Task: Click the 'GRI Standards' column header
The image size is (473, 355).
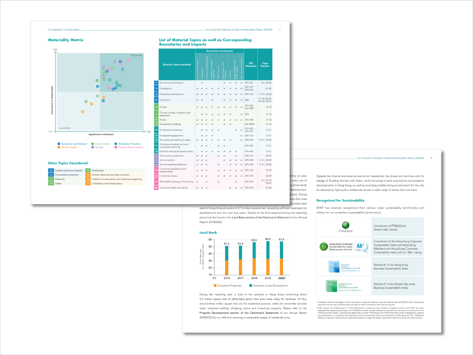Action: coord(251,65)
